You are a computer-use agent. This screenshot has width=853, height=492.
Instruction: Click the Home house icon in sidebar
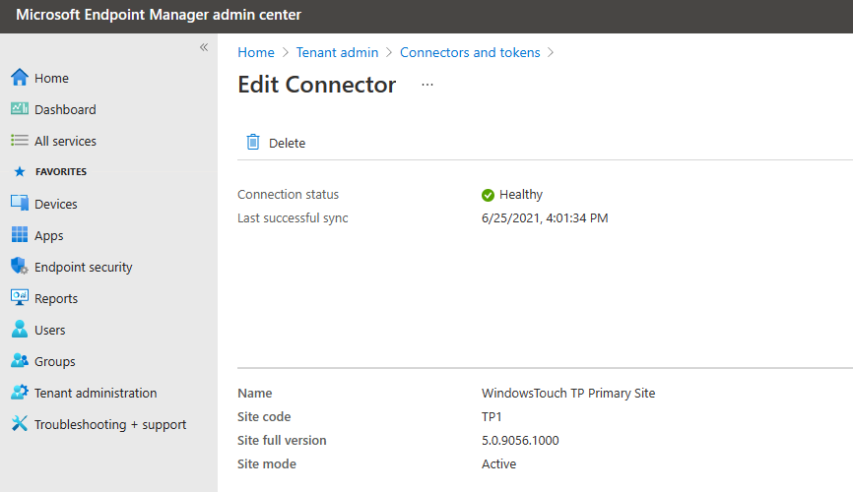pos(20,77)
